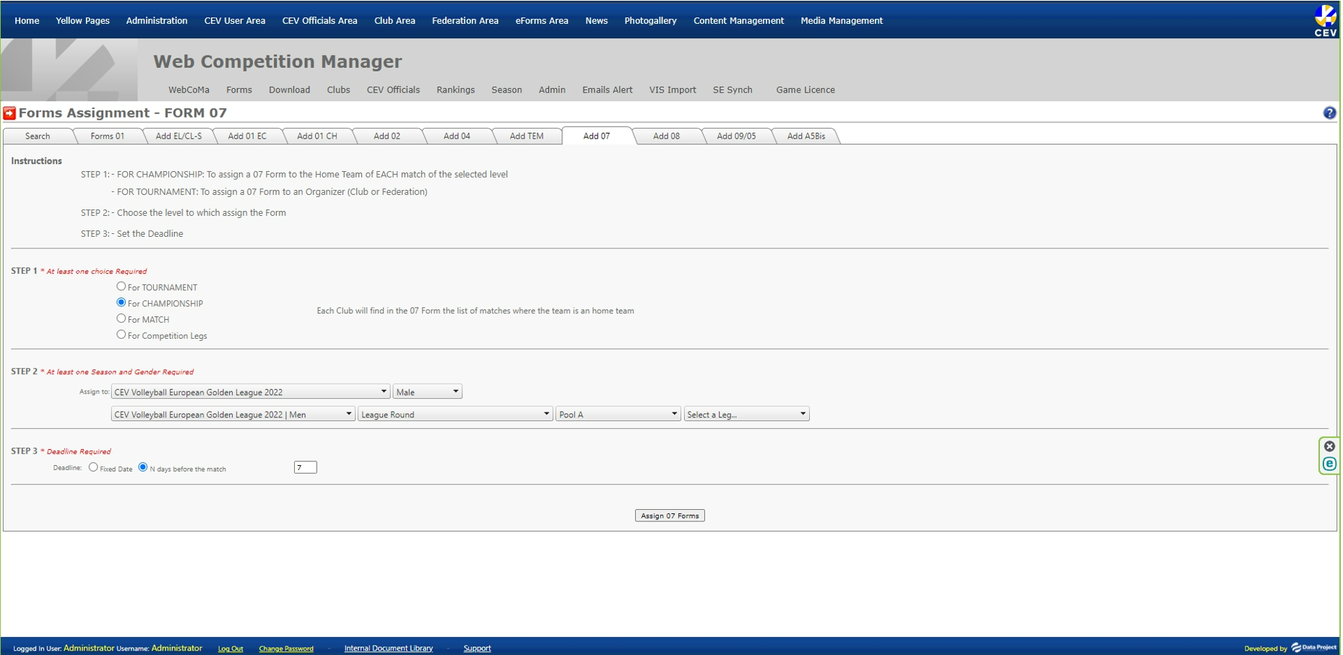Open the CEV User Area menu

click(235, 20)
